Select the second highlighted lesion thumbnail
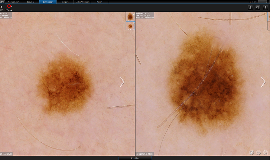 coord(130,26)
